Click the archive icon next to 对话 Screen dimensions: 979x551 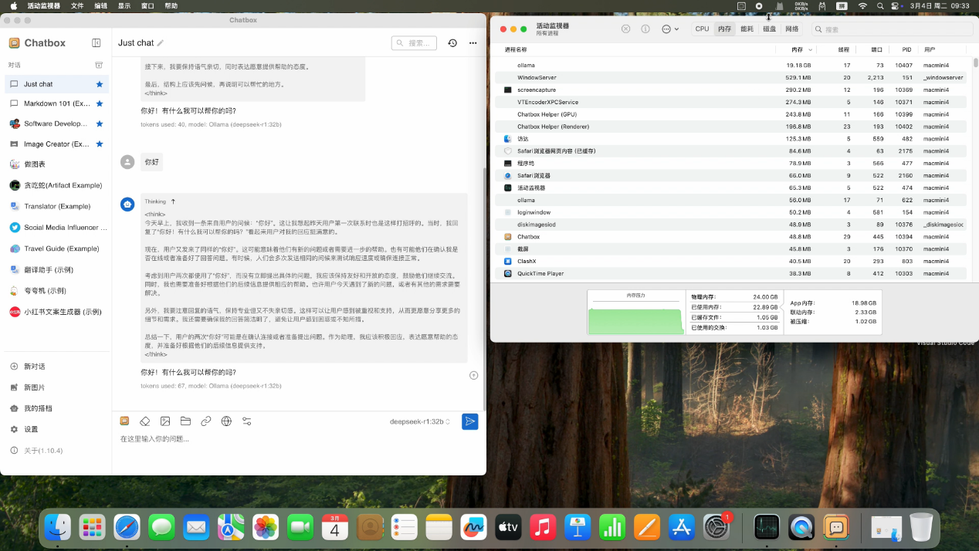click(x=99, y=65)
